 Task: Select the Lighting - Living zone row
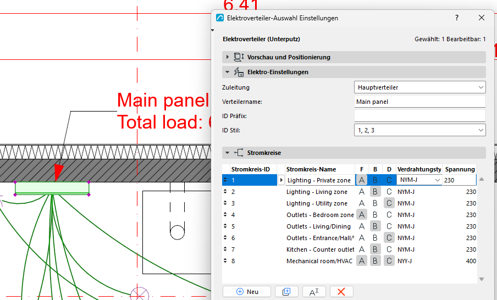tap(349, 192)
